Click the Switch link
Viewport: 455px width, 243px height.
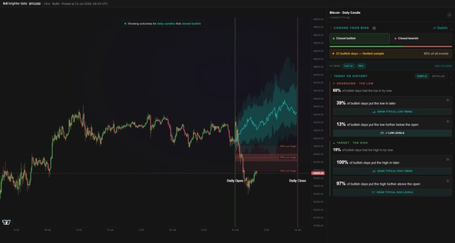pos(440,28)
